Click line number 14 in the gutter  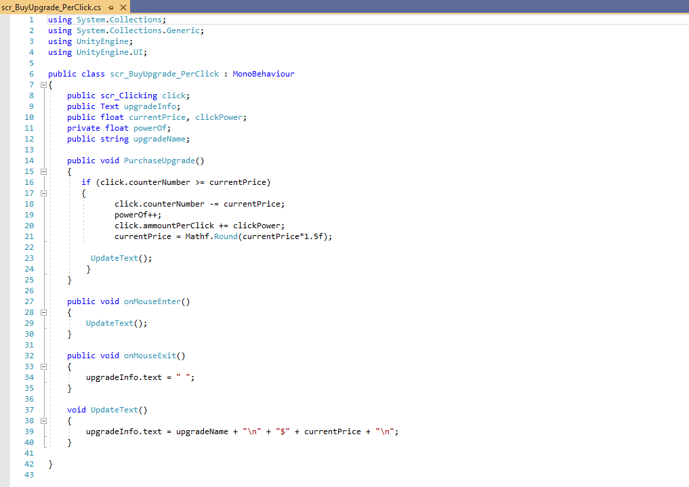28,161
